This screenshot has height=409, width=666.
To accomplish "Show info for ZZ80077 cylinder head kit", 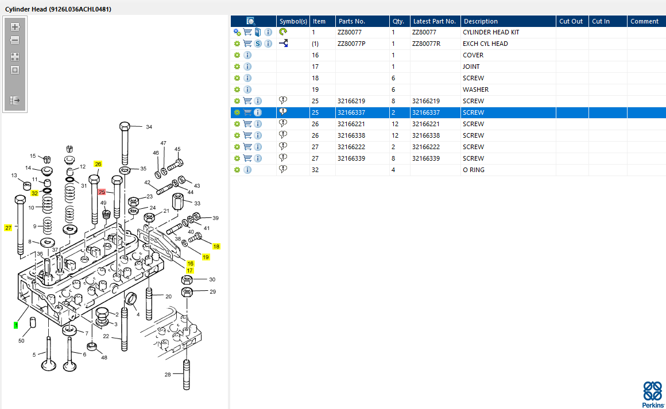I will [268, 32].
